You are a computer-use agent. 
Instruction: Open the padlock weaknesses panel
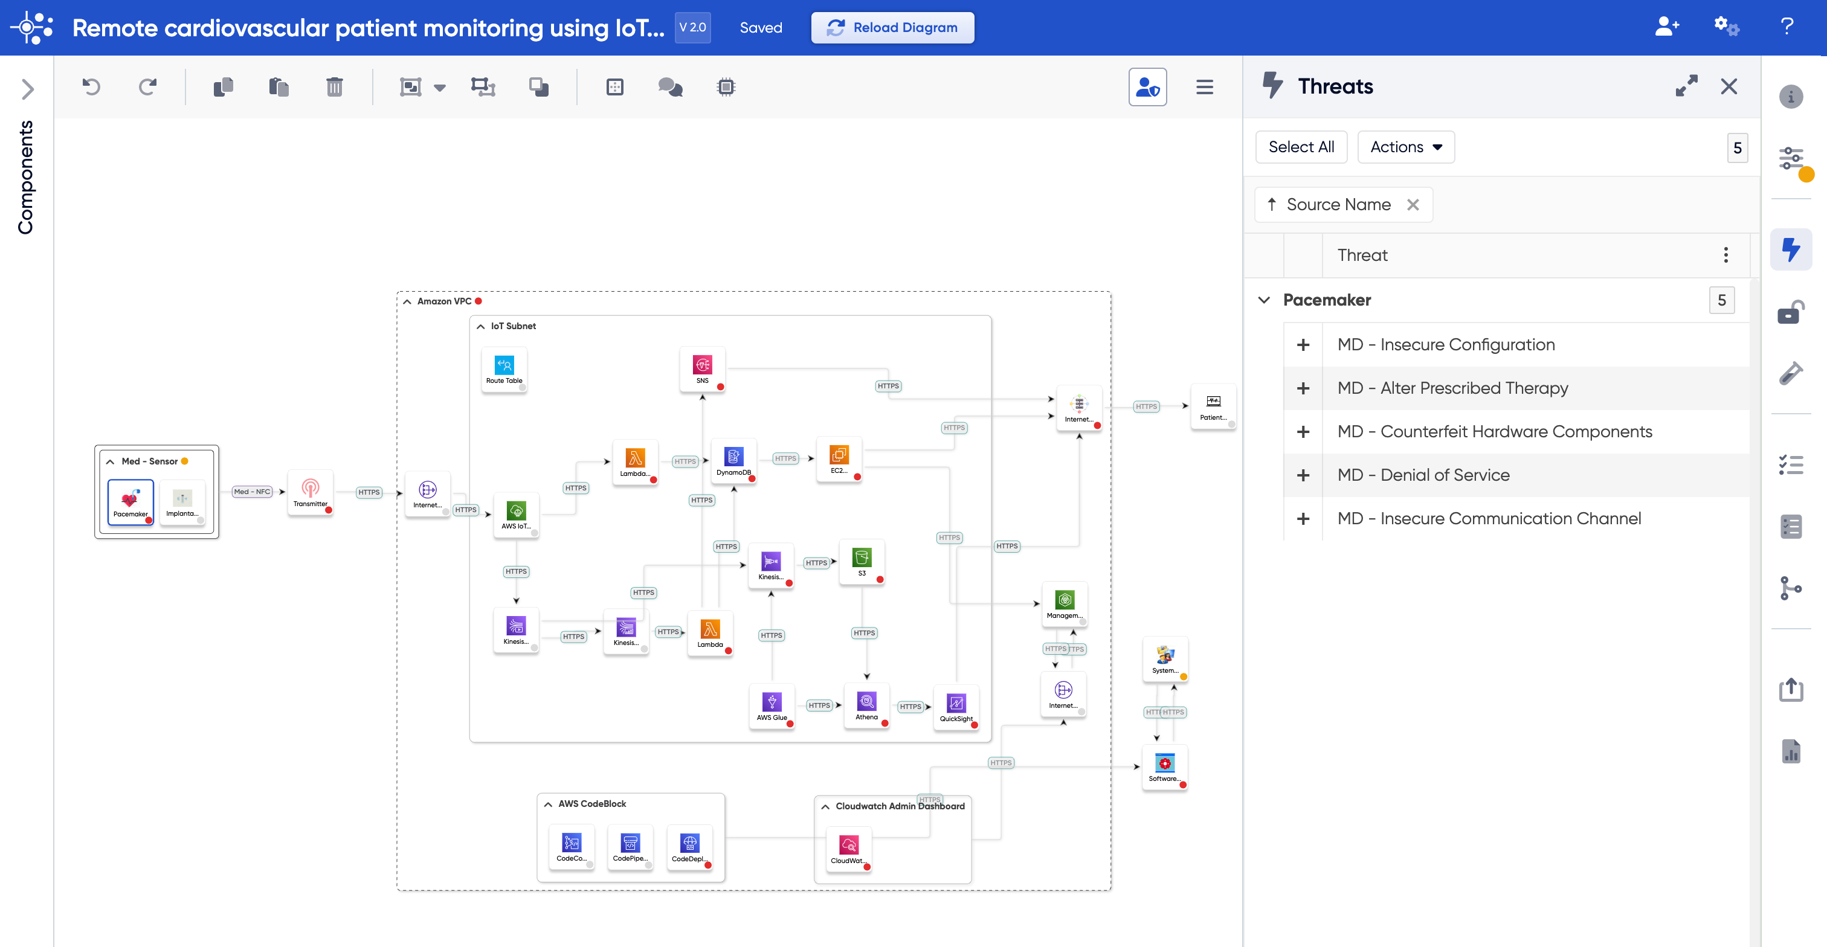(1791, 311)
